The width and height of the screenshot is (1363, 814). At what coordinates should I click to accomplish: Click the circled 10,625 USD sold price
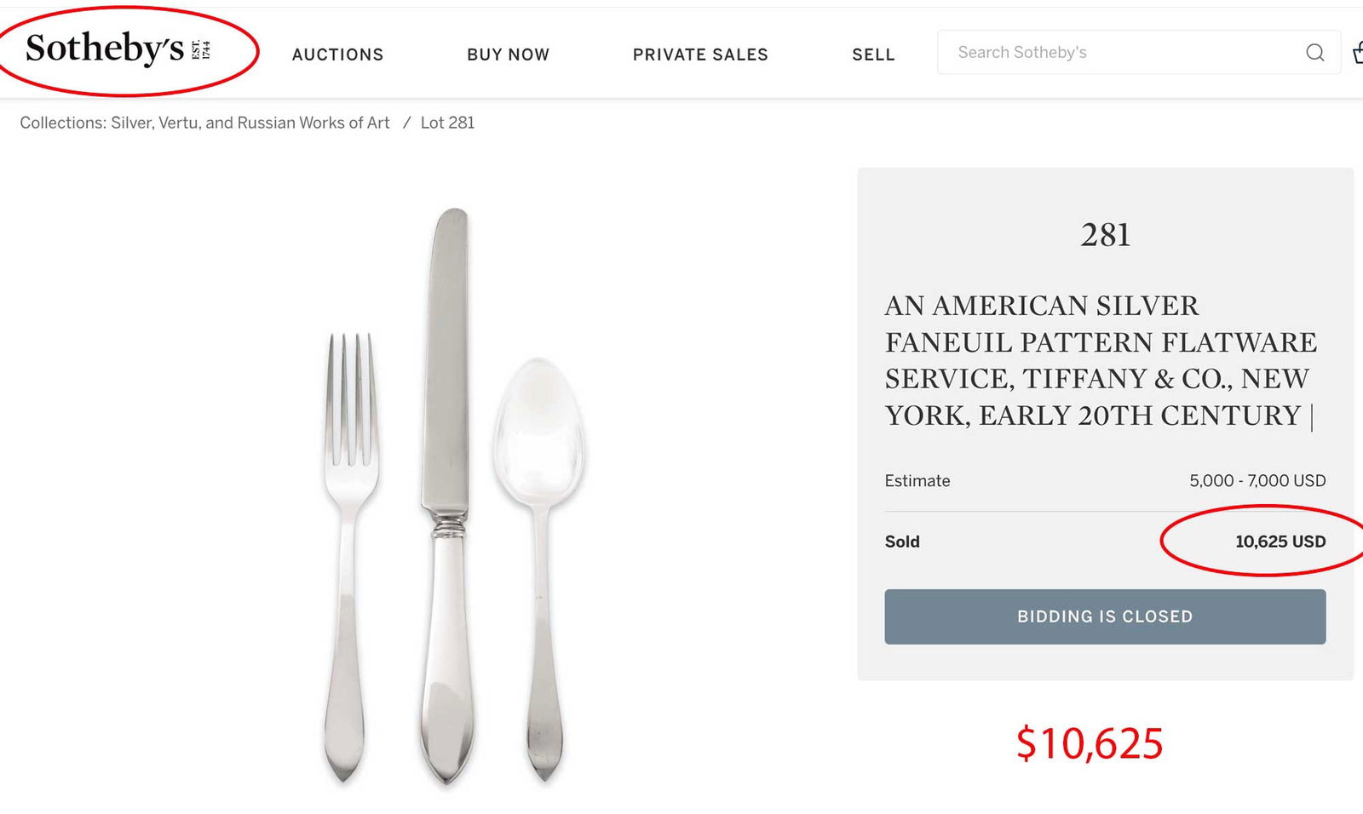pyautogui.click(x=1280, y=542)
